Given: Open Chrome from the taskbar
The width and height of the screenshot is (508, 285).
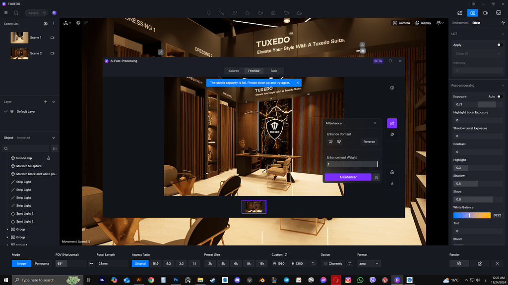Looking at the screenshot, I should [x=151, y=280].
